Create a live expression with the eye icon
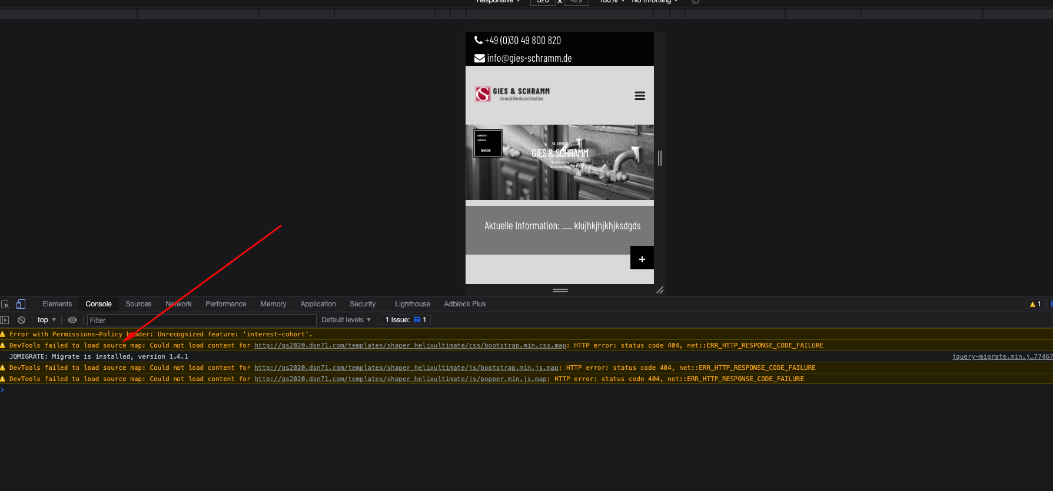Image resolution: width=1053 pixels, height=491 pixels. [72, 320]
